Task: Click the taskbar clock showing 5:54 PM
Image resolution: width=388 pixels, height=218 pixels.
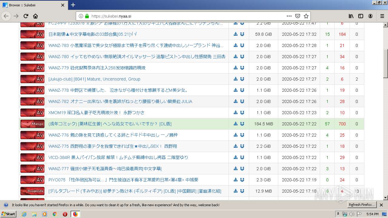Action: click(x=372, y=214)
